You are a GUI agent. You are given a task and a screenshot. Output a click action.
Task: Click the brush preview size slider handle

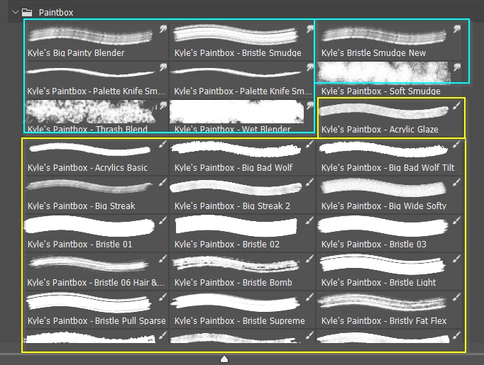pyautogui.click(x=224, y=359)
